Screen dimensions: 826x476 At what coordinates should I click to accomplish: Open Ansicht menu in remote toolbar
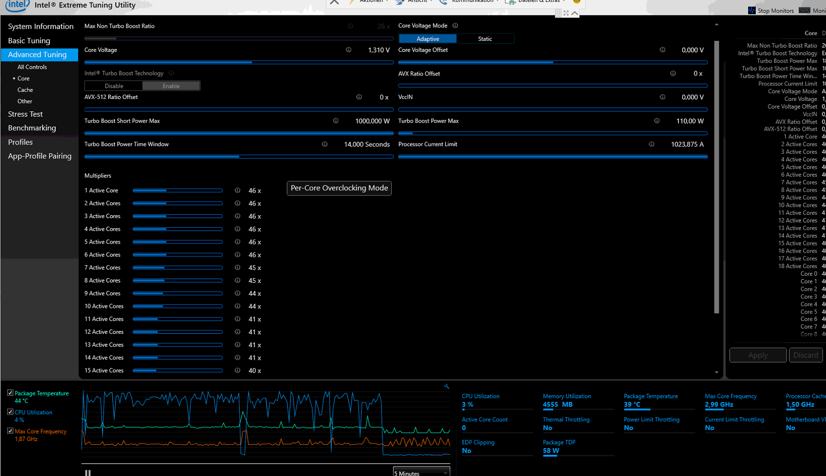click(414, 1)
